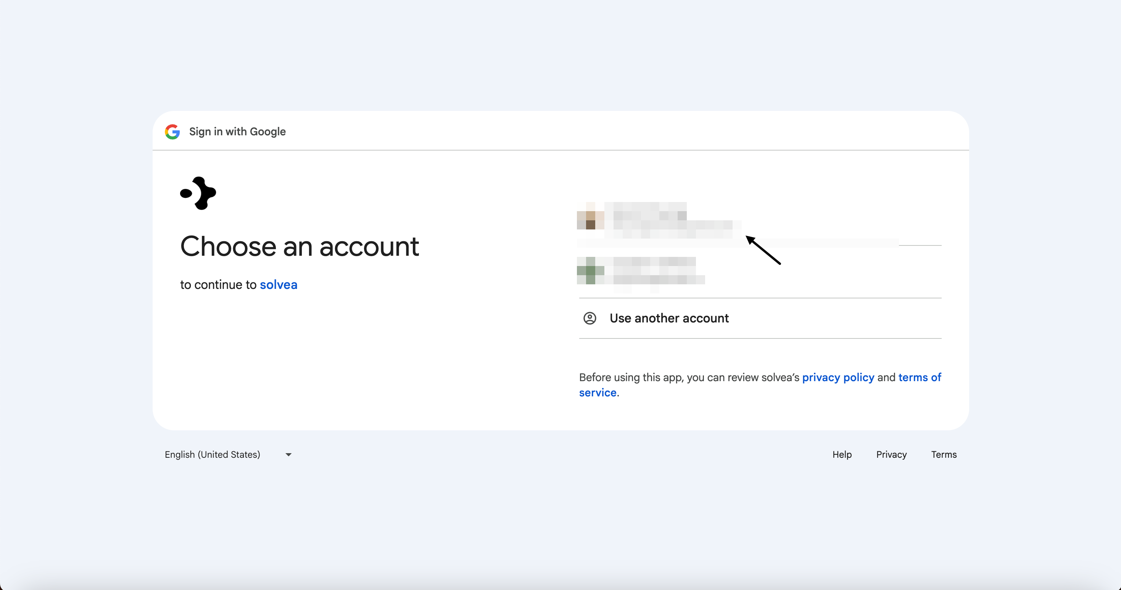Select the second account with green avatar

[x=590, y=271]
